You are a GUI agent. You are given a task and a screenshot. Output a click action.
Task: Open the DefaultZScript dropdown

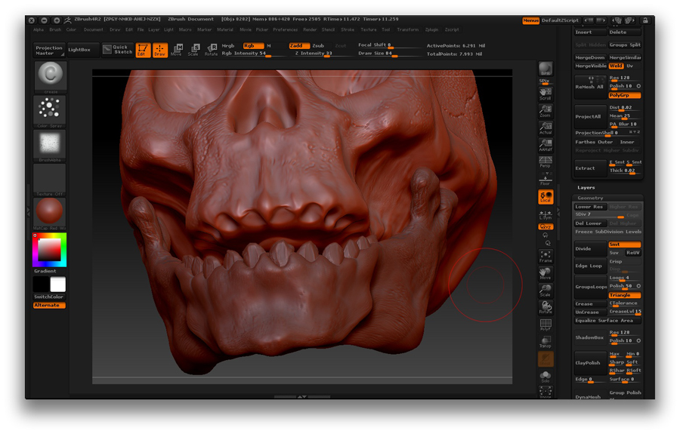[x=560, y=20]
